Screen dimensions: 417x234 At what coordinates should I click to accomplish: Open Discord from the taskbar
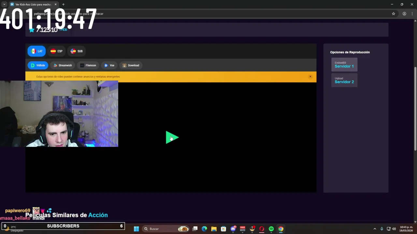click(233, 229)
